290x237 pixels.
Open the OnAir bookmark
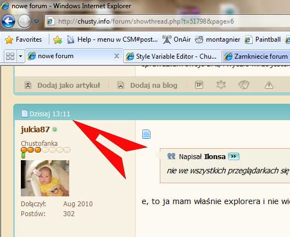coord(177,39)
